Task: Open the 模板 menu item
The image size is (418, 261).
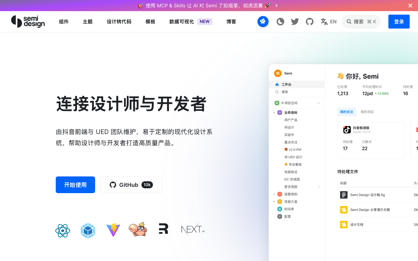Action: 150,22
